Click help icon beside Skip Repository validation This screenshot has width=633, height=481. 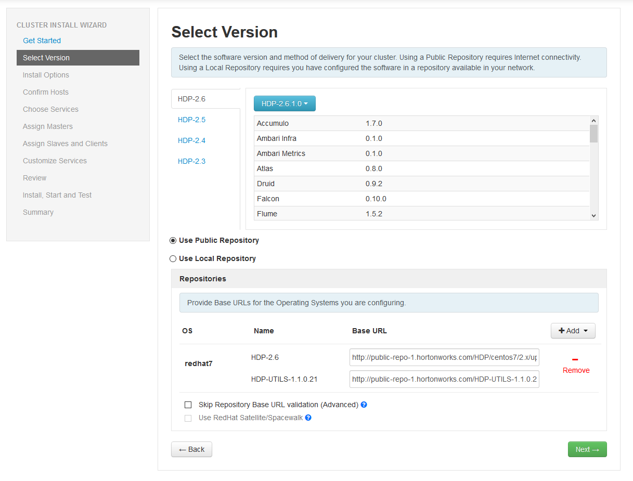click(364, 405)
